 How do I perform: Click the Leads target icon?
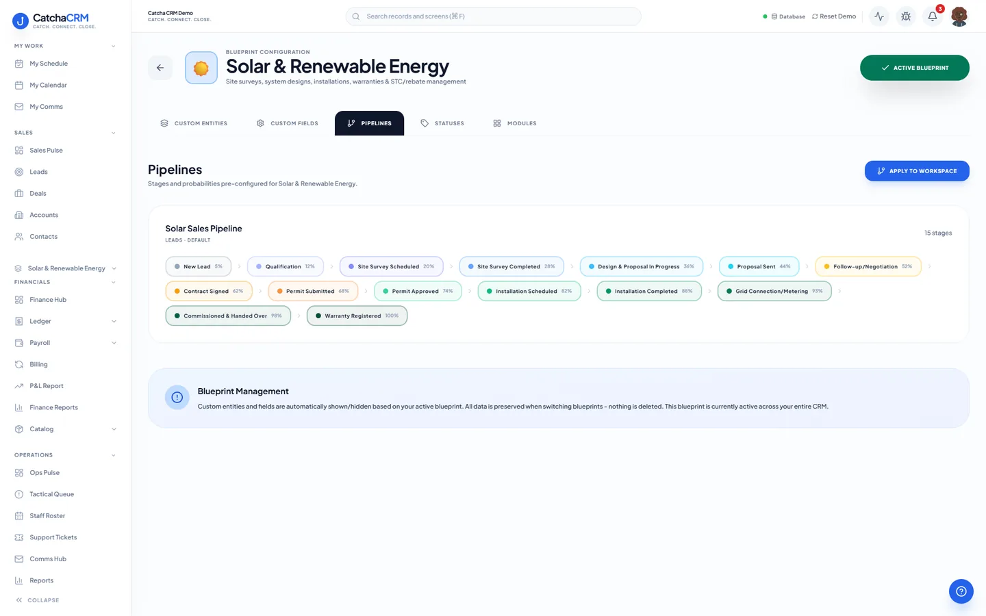click(19, 172)
